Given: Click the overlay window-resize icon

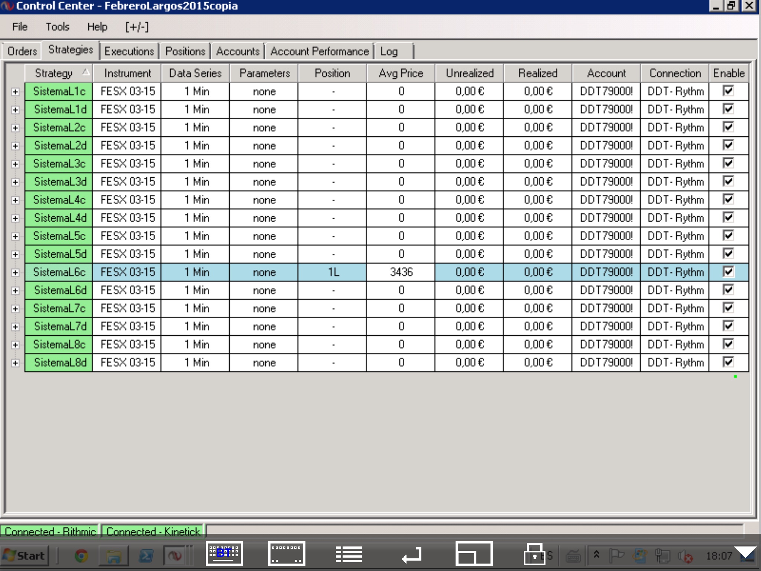Looking at the screenshot, I should (x=474, y=553).
